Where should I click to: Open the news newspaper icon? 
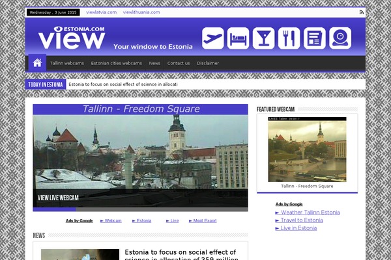coord(315,38)
